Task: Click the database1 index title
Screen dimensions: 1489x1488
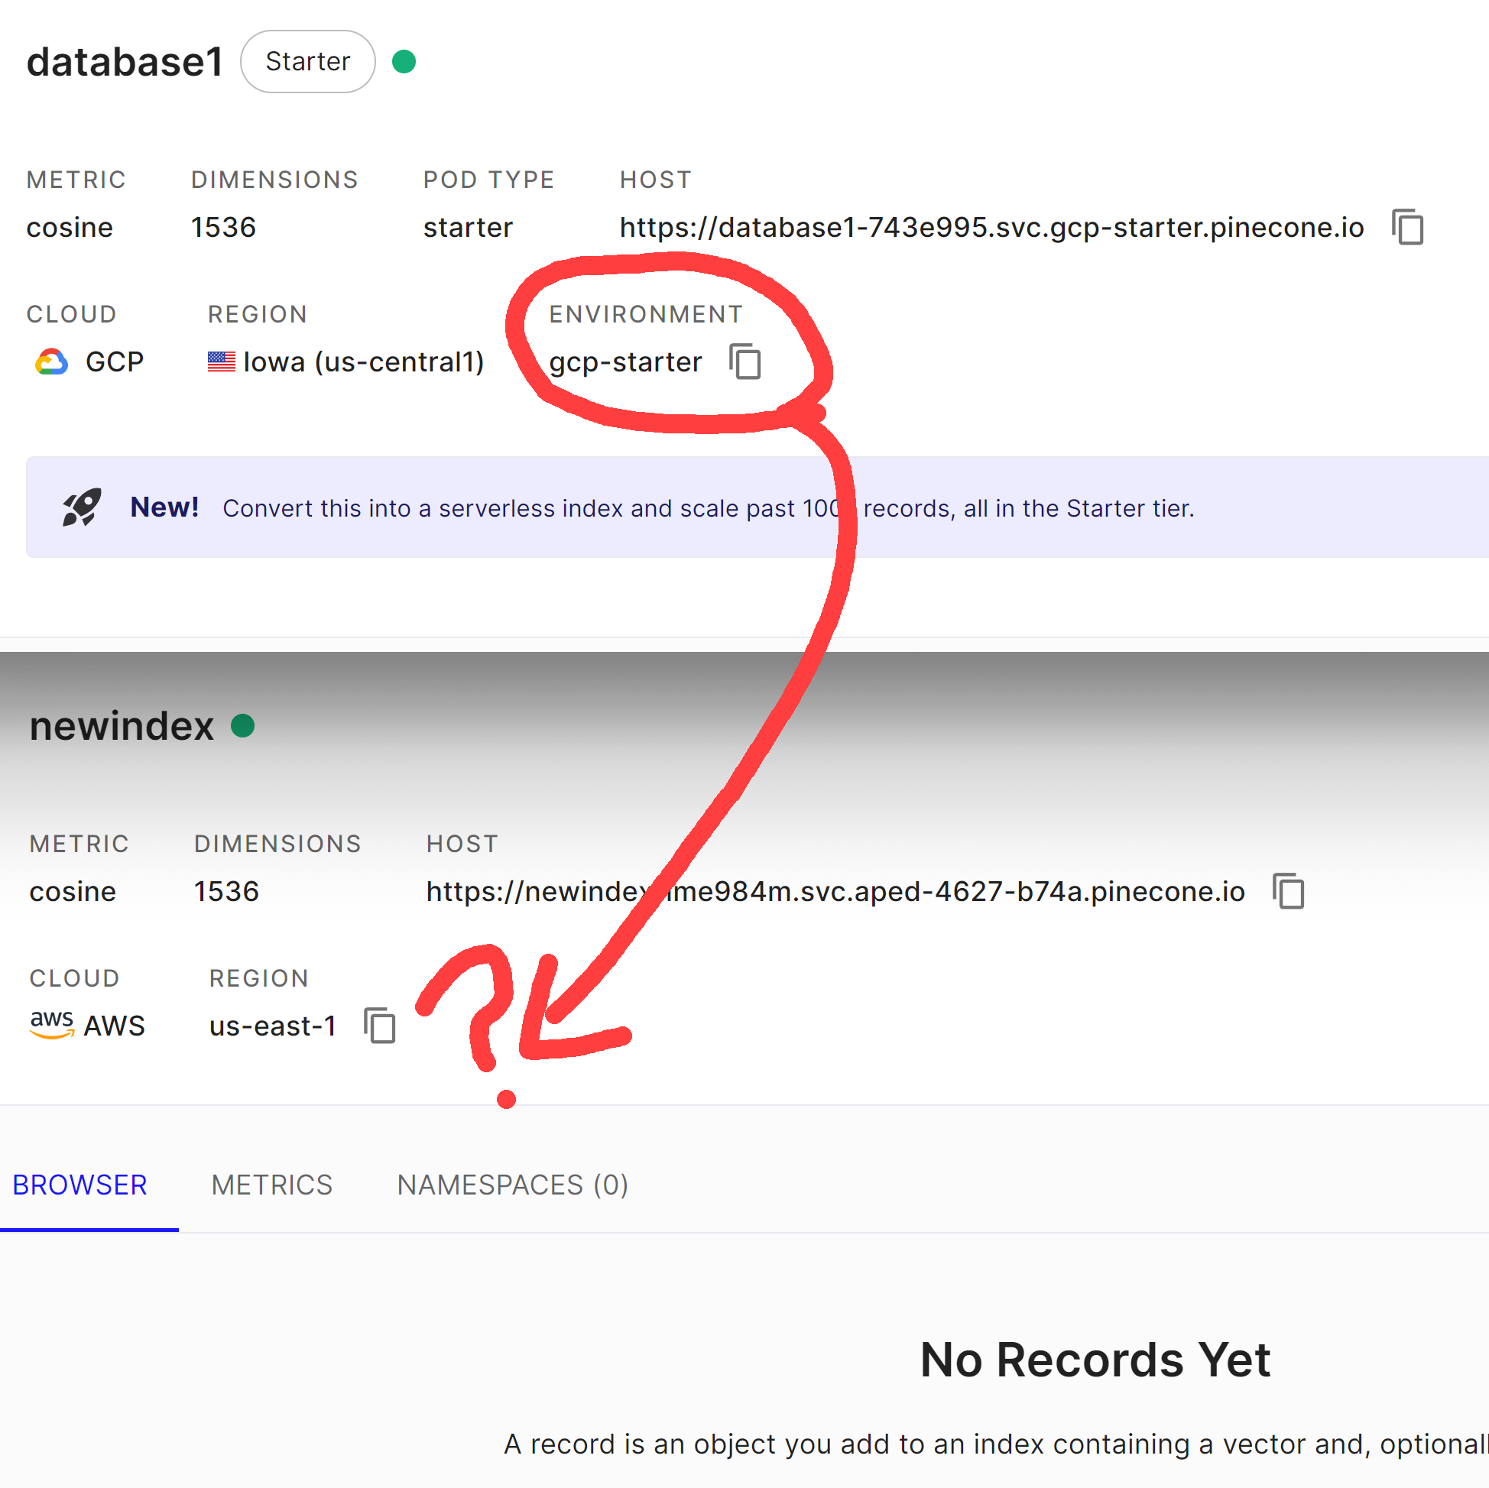Action: pos(125,63)
